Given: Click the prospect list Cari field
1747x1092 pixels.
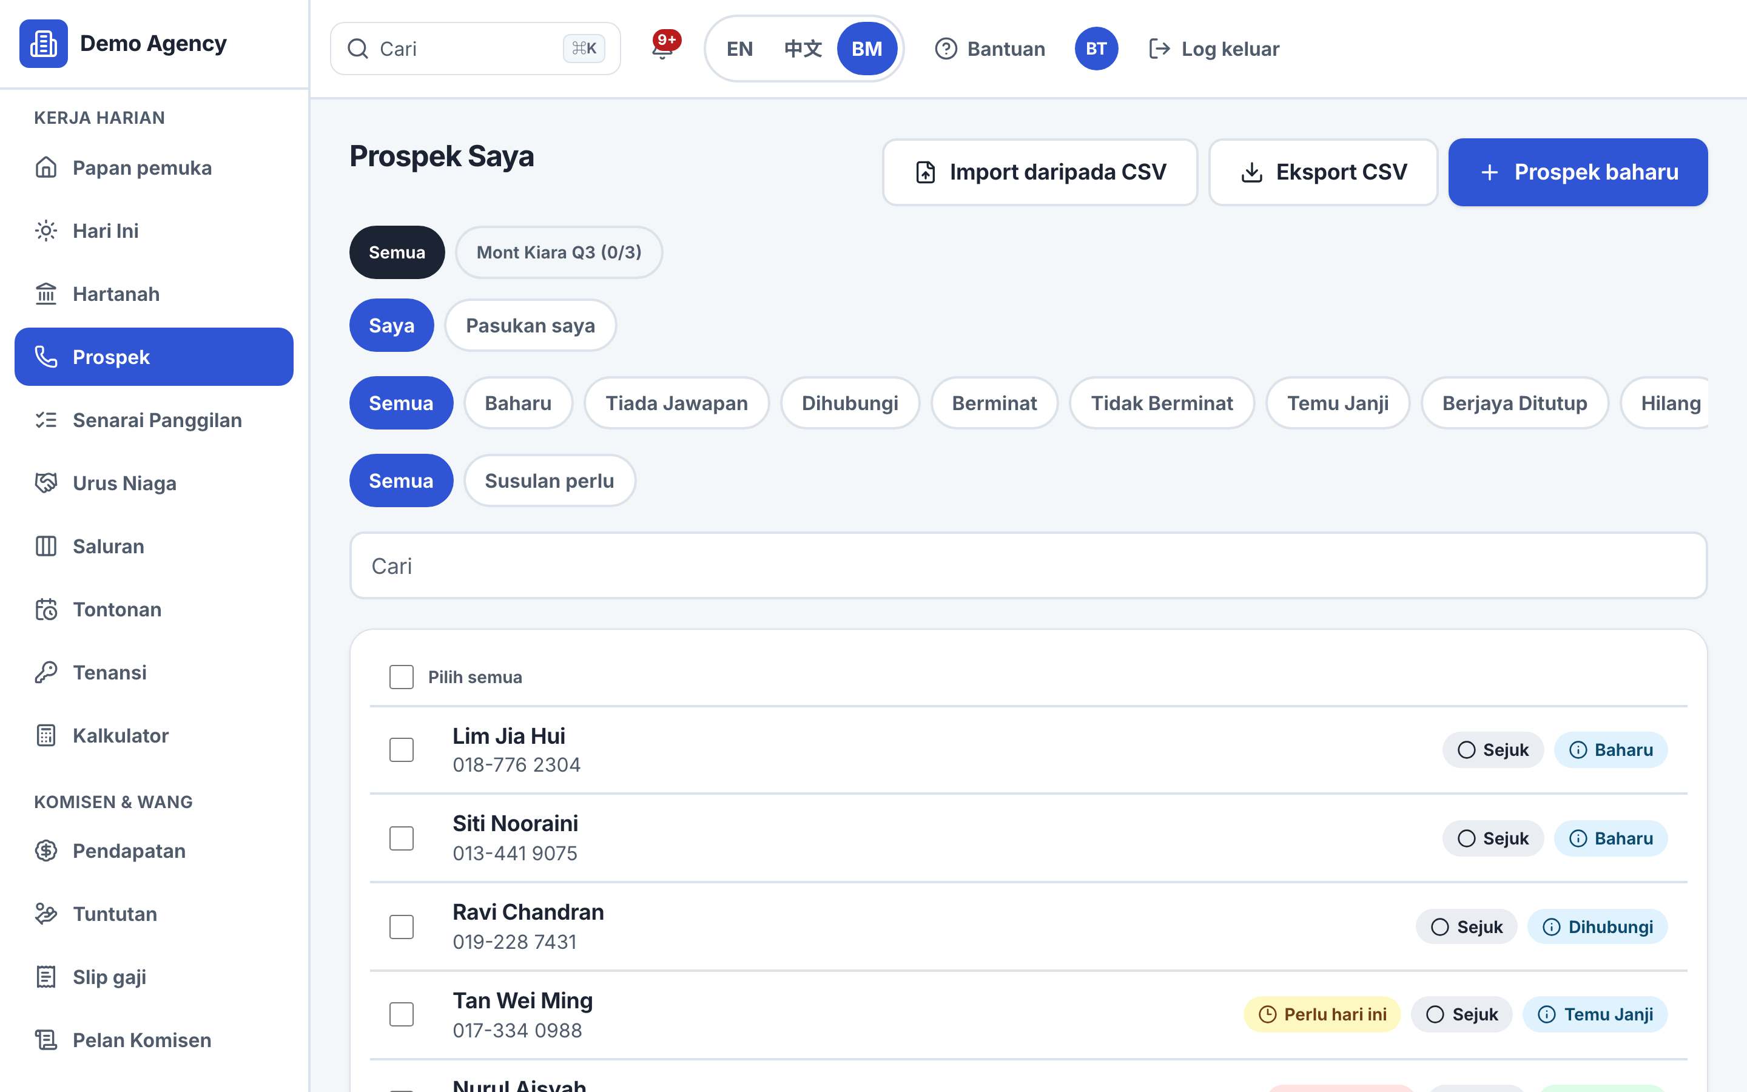Looking at the screenshot, I should pos(1028,565).
